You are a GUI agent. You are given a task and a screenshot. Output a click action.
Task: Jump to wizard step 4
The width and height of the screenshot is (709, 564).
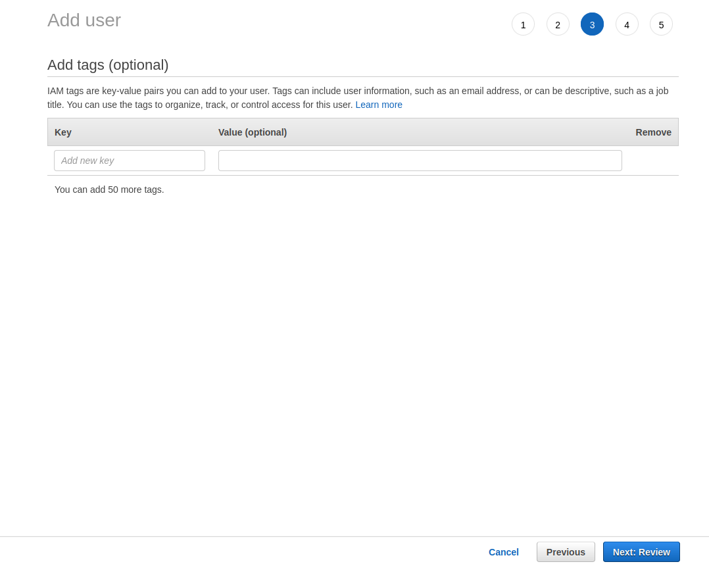627,24
